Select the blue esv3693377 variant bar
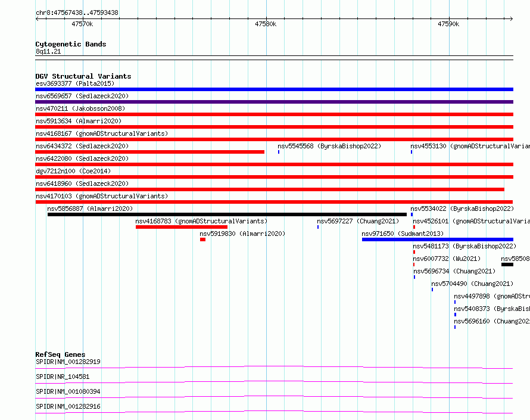 coord(274,89)
